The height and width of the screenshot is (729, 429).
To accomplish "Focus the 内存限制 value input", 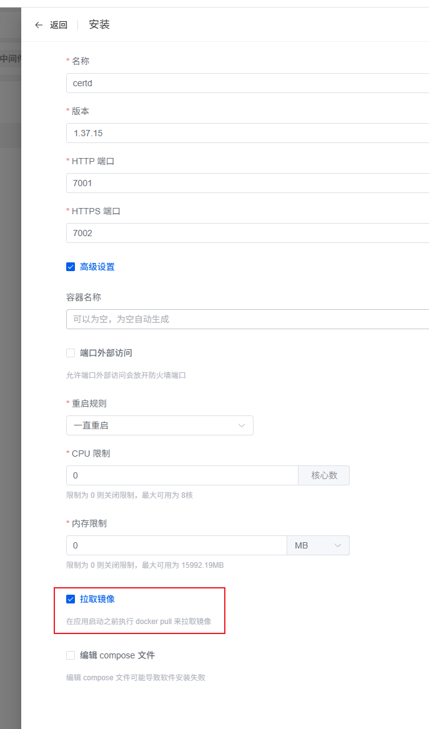I will coord(176,545).
